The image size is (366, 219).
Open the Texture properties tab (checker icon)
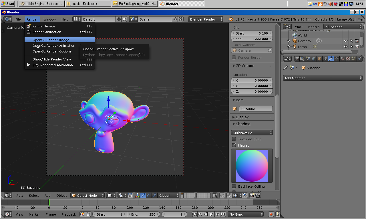point(348,59)
